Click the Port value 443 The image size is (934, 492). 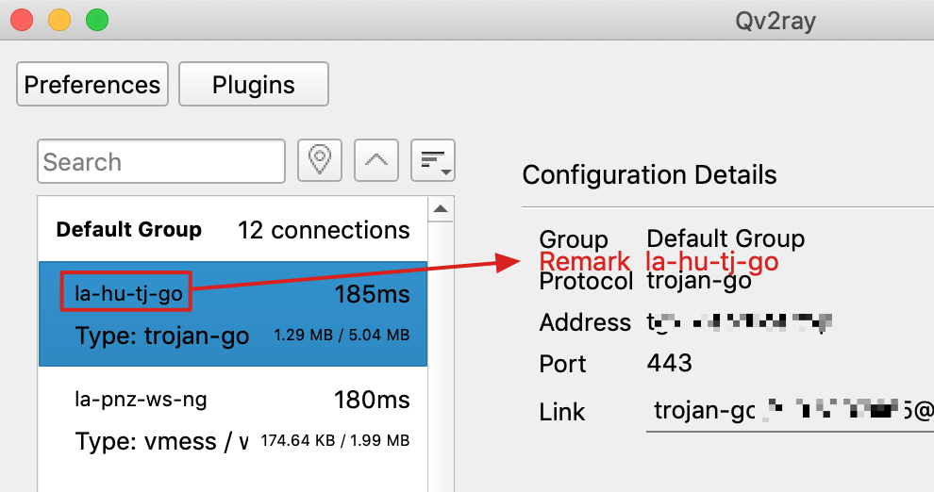(670, 363)
